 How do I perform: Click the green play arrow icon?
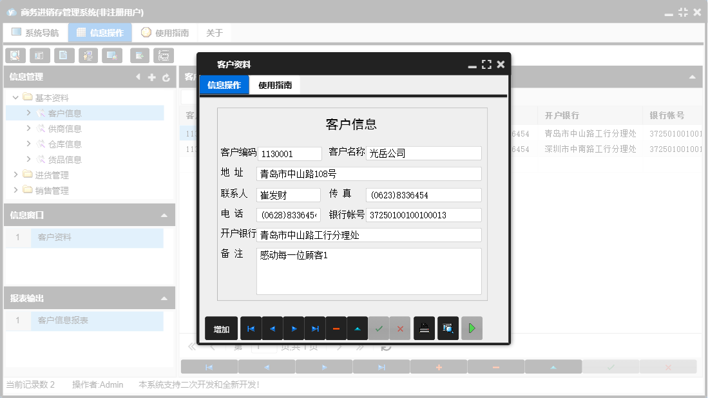point(472,328)
